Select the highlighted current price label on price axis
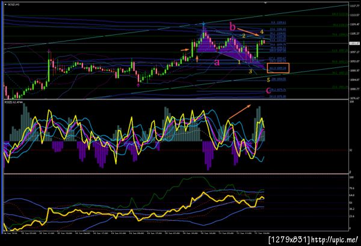This screenshot has height=246, width=361. click(354, 43)
